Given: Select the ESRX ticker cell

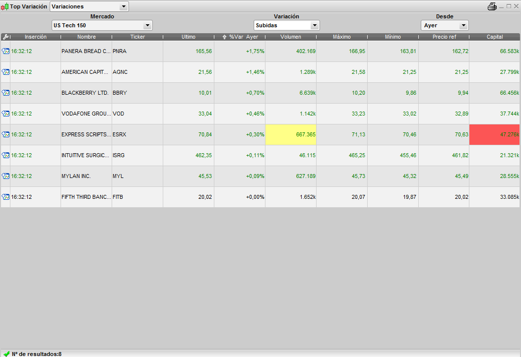Looking at the screenshot, I should pos(137,134).
